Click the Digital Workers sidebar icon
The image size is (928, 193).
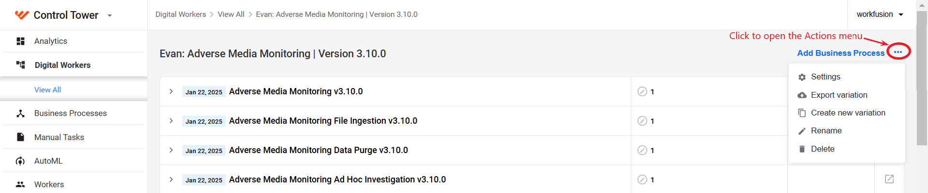tap(20, 64)
